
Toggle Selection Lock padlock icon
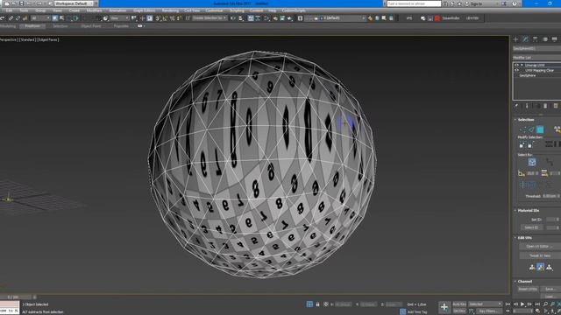point(317,304)
